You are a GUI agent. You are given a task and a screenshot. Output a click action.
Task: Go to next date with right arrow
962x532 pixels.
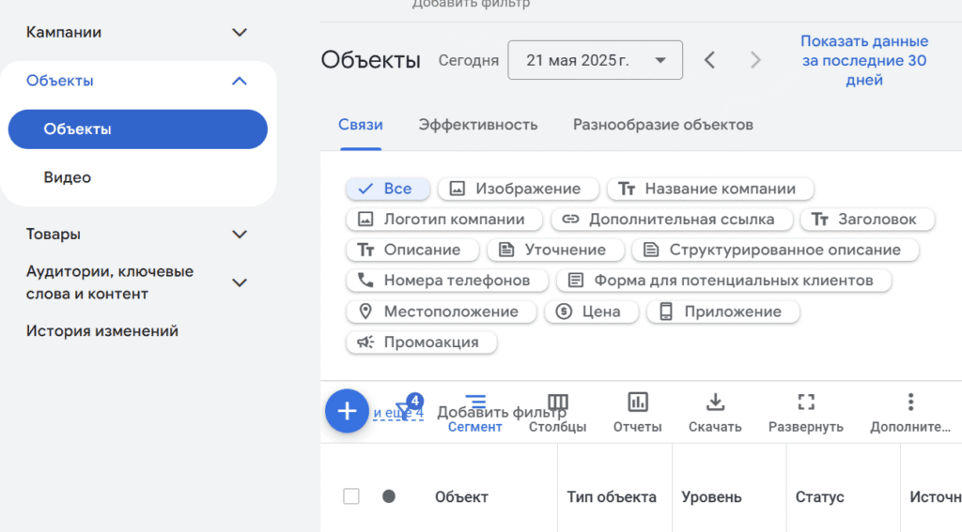[x=755, y=60]
